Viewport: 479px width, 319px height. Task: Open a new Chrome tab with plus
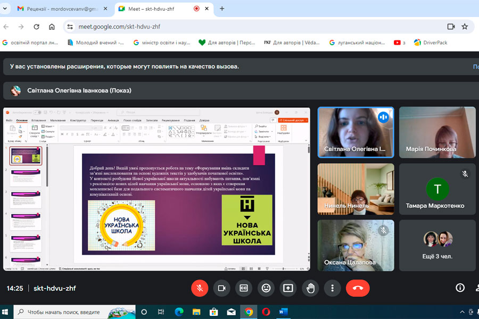tap(222, 9)
